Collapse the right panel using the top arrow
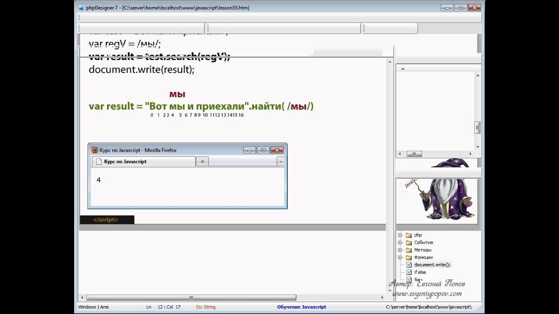Viewport: 559px width, 314px height. [403, 68]
